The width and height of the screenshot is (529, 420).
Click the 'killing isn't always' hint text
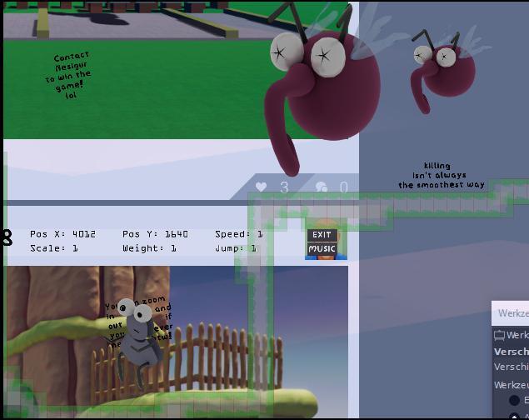pos(441,176)
